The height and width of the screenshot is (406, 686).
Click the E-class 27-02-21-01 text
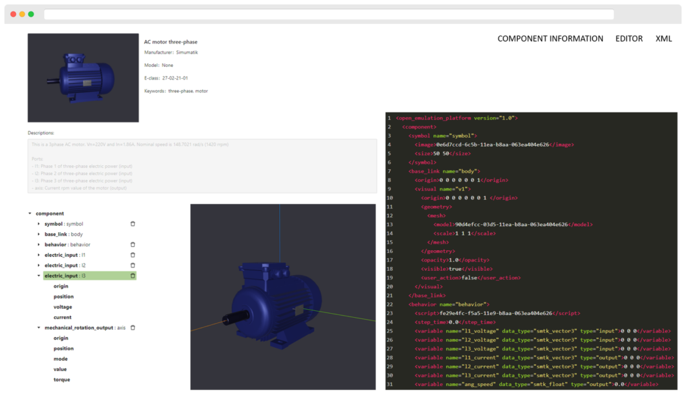pos(166,78)
